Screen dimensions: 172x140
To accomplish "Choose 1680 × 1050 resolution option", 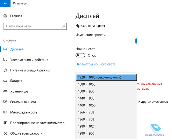I will click(x=106, y=84).
